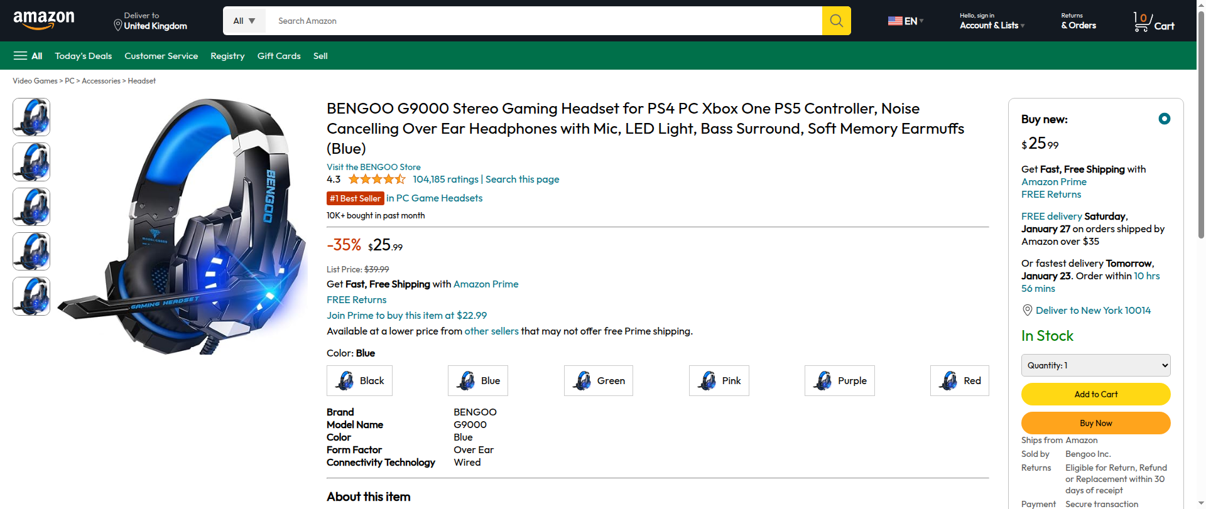Select the Green color option
This screenshot has width=1206, height=509.
tap(598, 381)
